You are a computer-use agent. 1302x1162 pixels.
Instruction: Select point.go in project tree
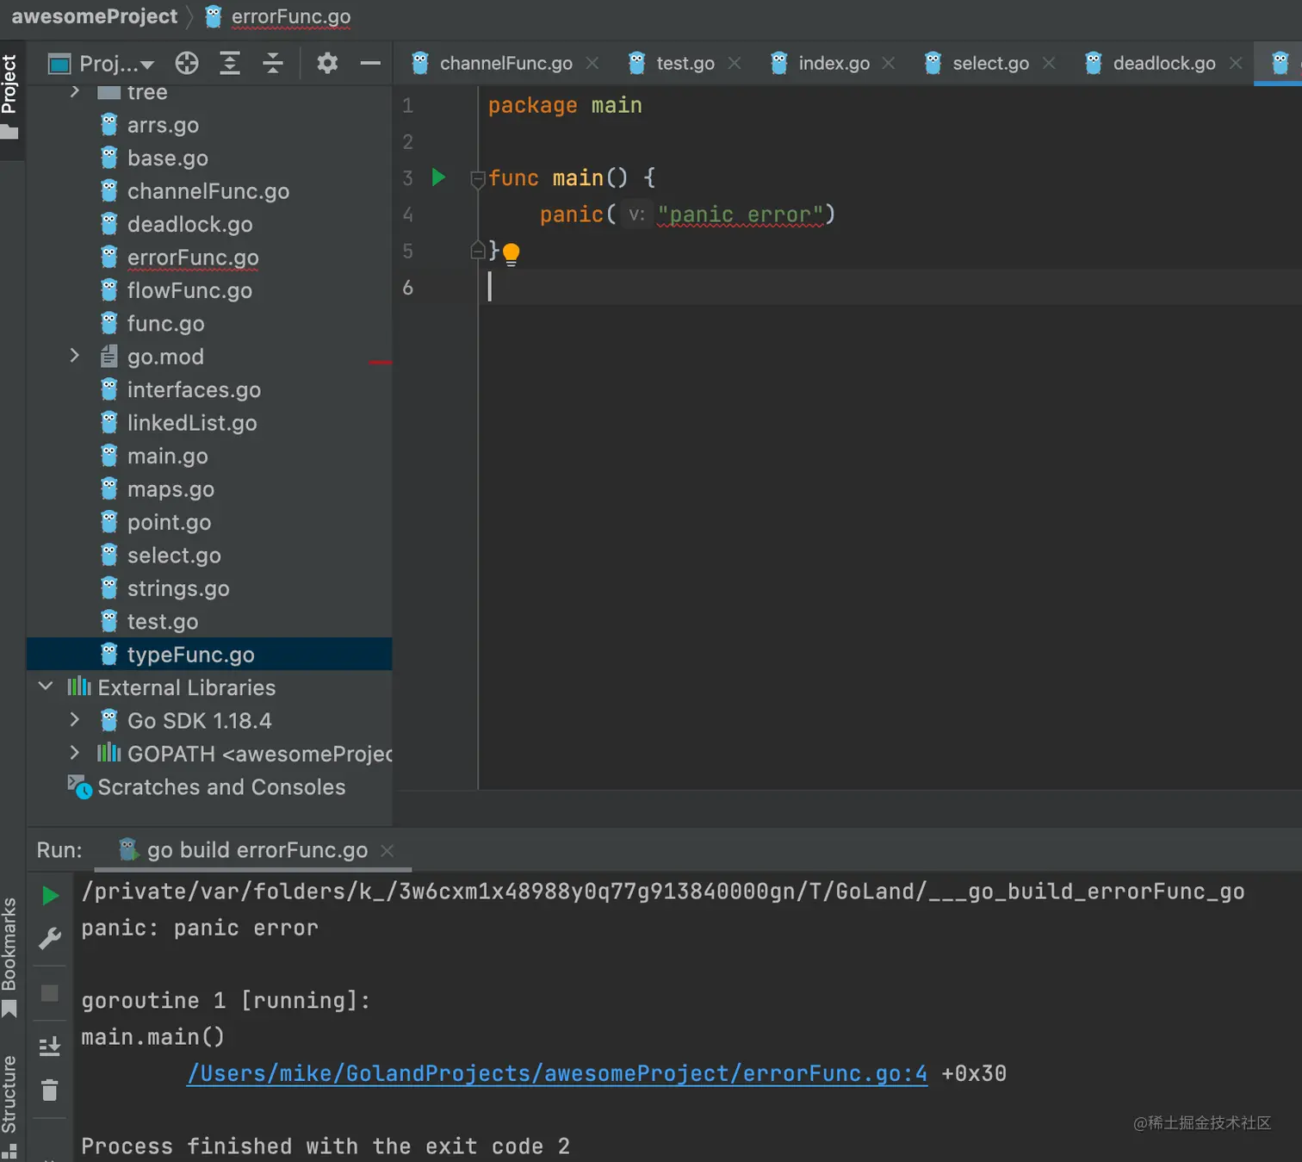169,522
